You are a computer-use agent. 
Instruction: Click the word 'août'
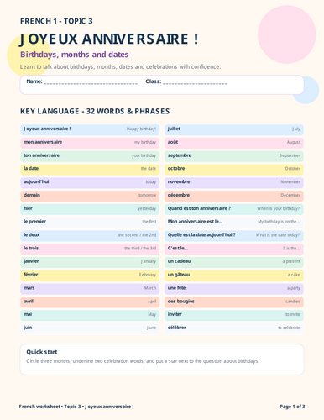click(173, 142)
